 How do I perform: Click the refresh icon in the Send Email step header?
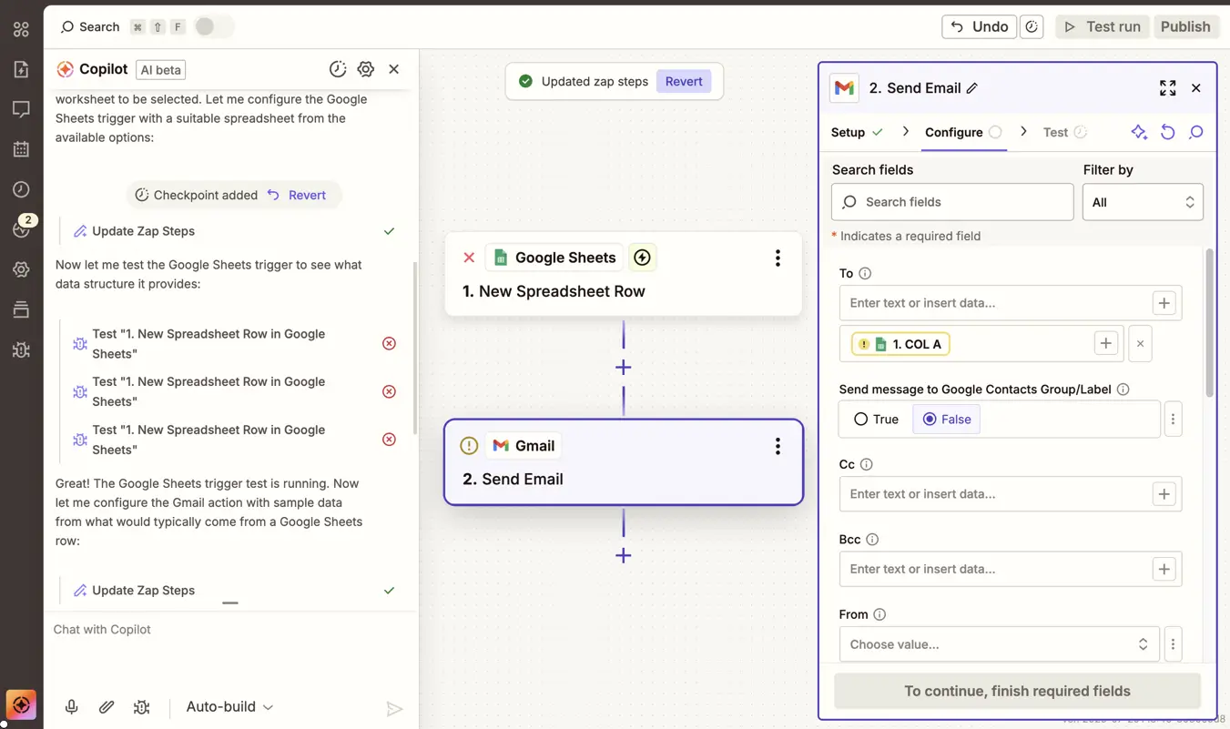1168,132
